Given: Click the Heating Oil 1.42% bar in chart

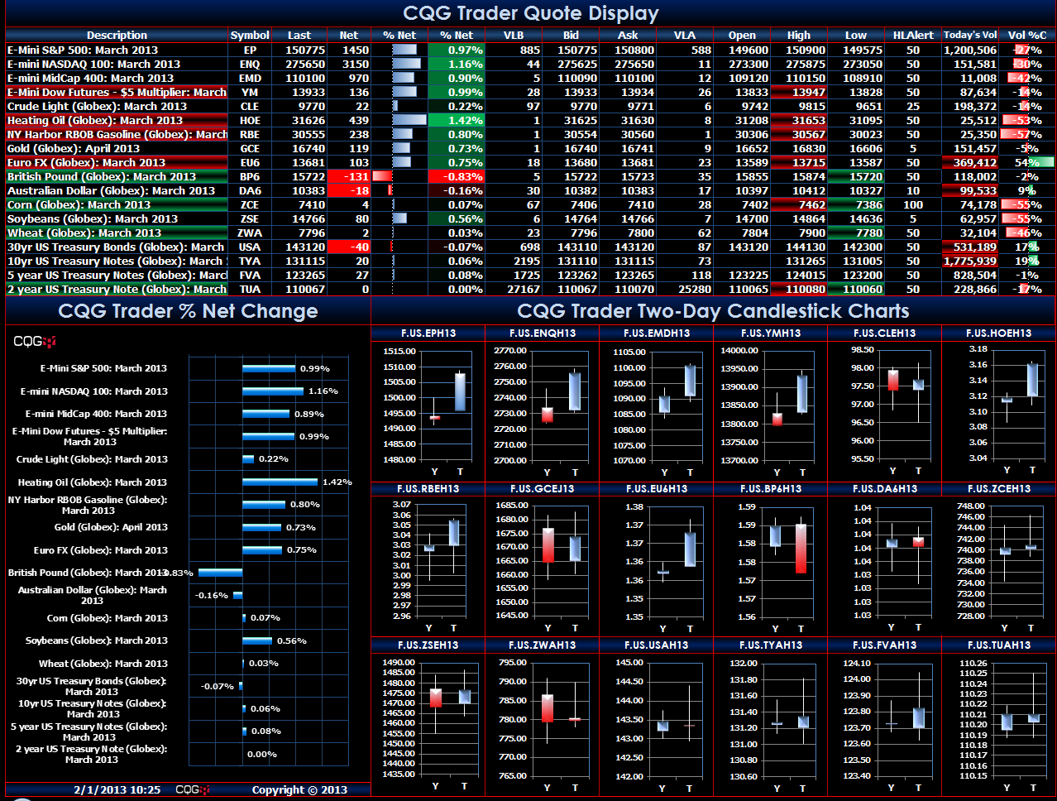Looking at the screenshot, I should click(280, 482).
